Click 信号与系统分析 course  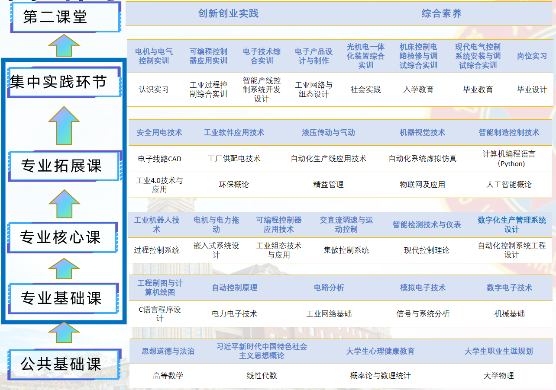tap(423, 313)
